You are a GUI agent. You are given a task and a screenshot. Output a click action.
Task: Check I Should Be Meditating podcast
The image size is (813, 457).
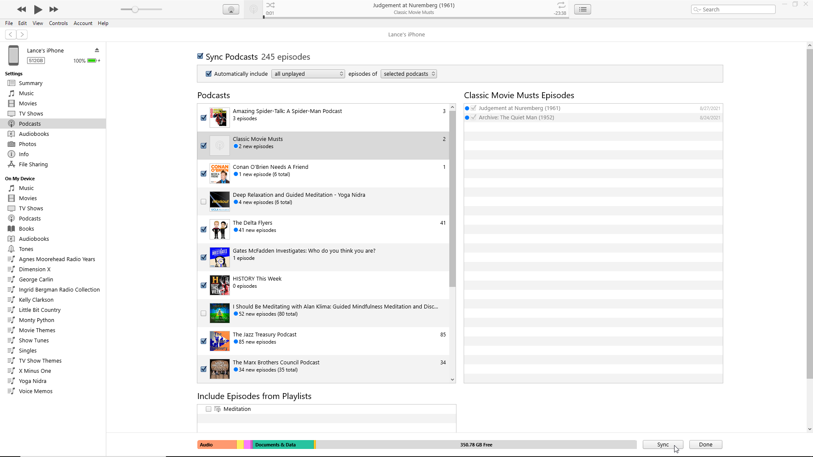coord(204,313)
